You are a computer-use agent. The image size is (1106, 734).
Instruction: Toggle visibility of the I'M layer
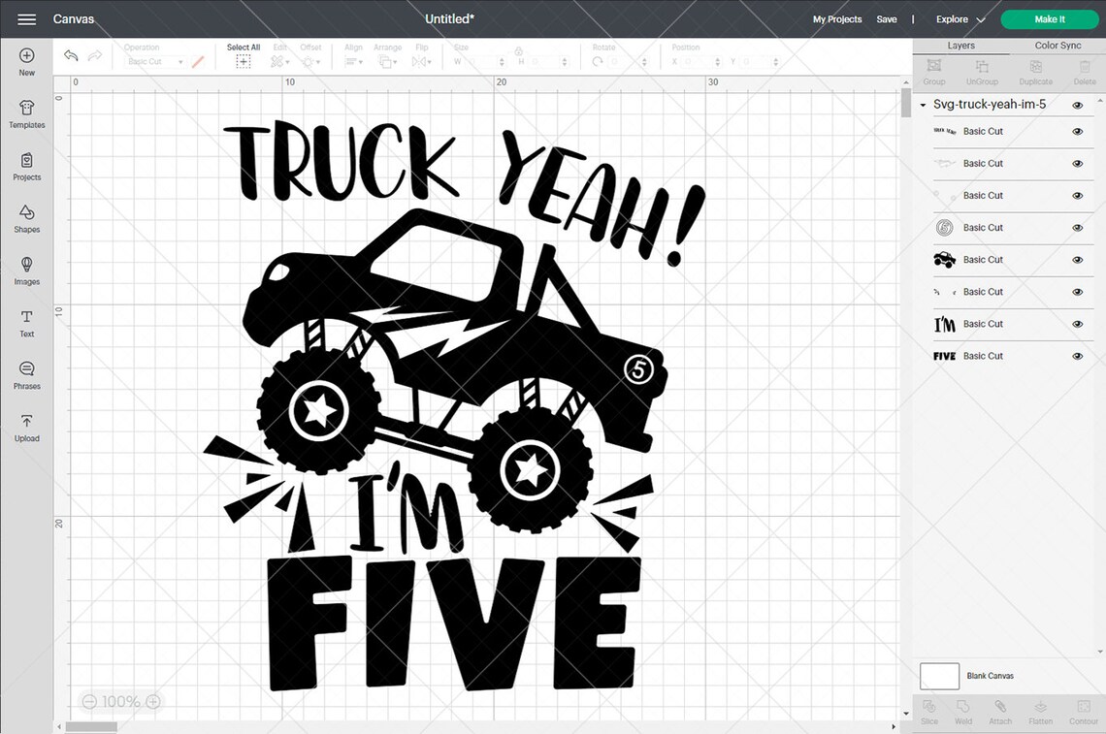1077,324
